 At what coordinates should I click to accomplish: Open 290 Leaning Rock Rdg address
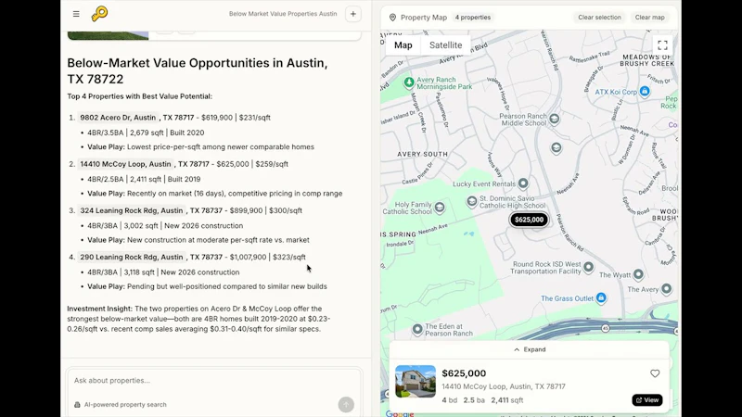click(x=131, y=257)
